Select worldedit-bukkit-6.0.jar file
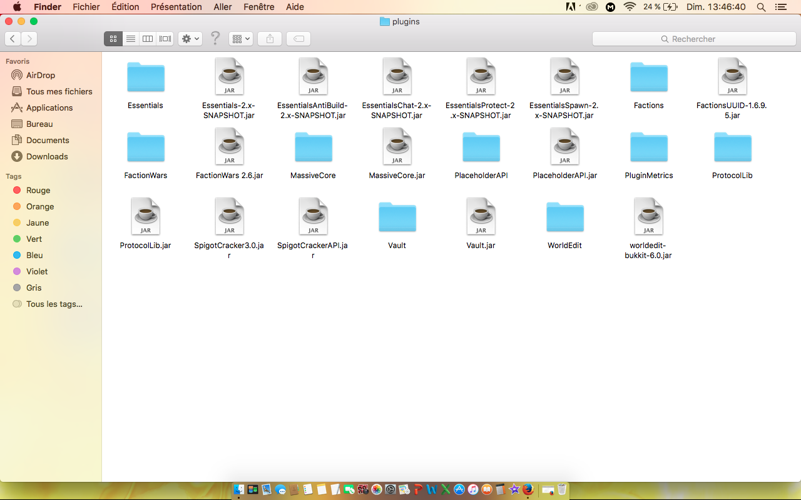801x500 pixels. (x=648, y=217)
